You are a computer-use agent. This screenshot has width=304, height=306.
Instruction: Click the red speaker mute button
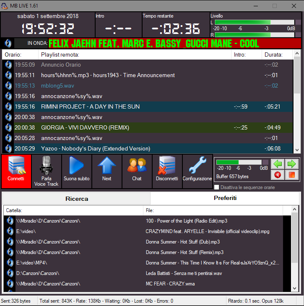pos(278,175)
